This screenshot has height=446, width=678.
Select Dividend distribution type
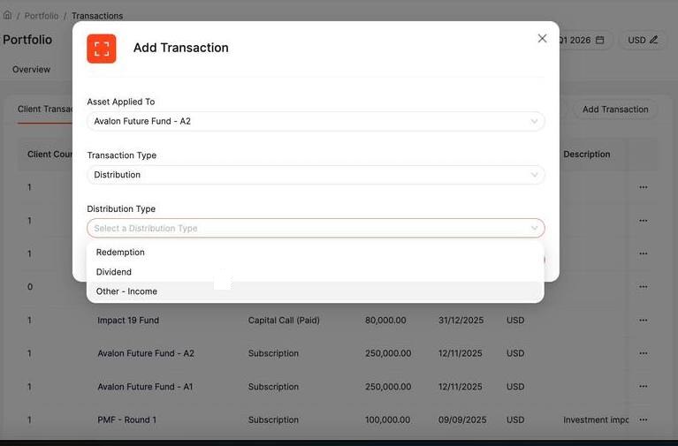click(316, 272)
